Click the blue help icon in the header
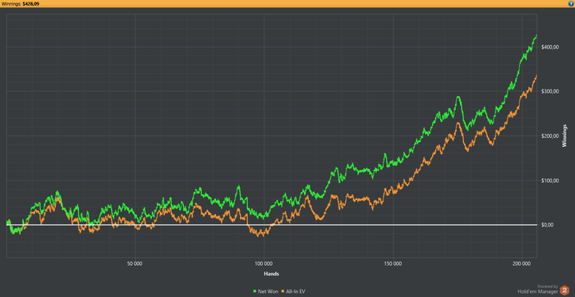 point(571,3)
